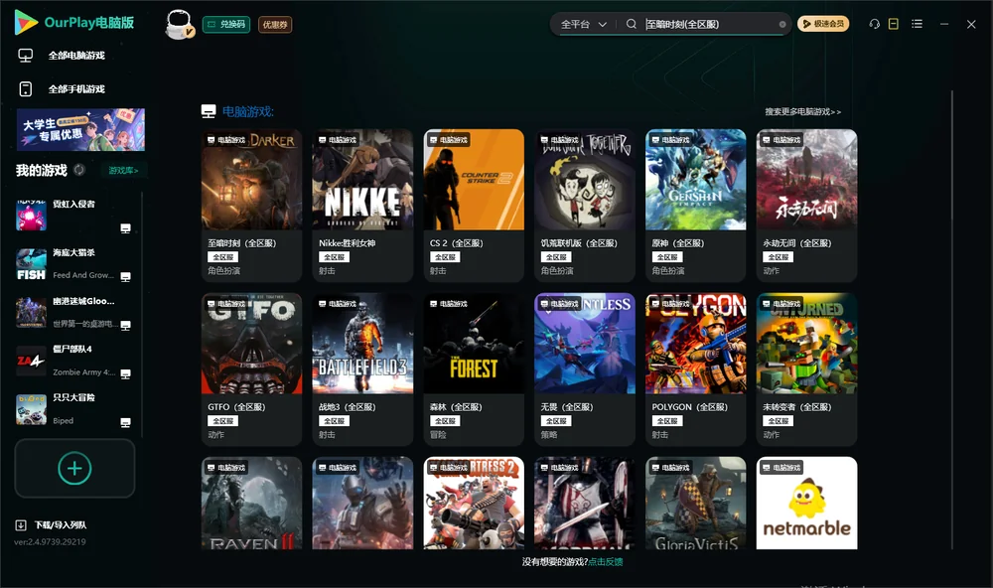This screenshot has width=993, height=588.
Task: Click the download queue icon
Action: [21, 524]
